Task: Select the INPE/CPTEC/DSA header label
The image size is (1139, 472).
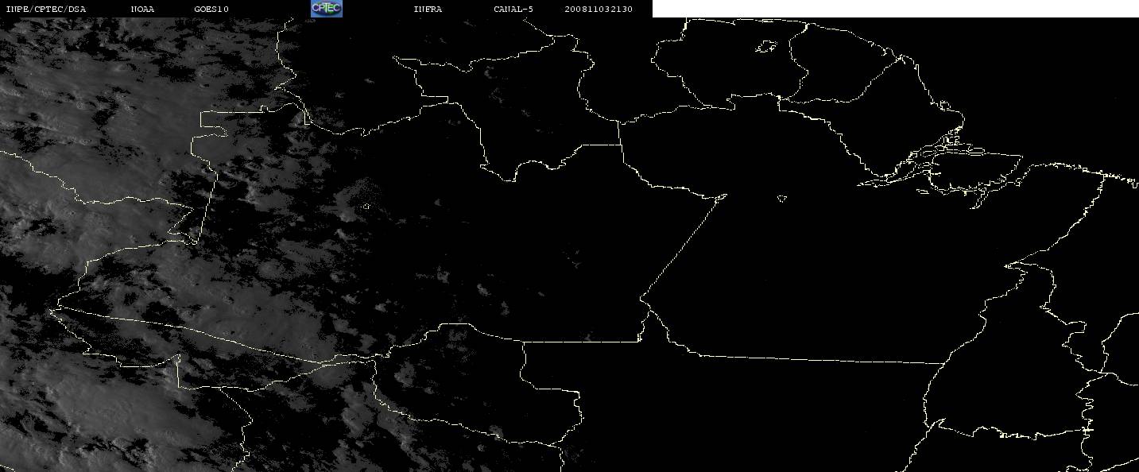Action: click(45, 10)
